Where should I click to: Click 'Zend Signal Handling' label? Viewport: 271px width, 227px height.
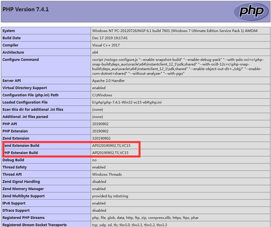point(21,182)
